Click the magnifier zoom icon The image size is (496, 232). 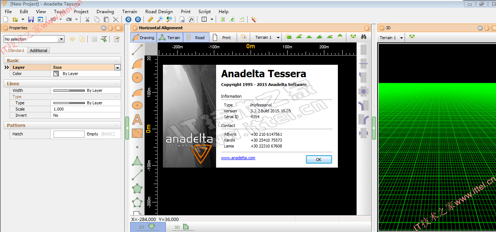(x=160, y=19)
